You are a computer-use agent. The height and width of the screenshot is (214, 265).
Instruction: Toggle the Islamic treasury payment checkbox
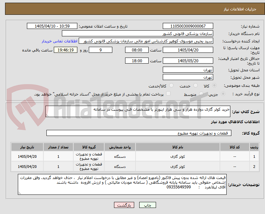coord(168,94)
